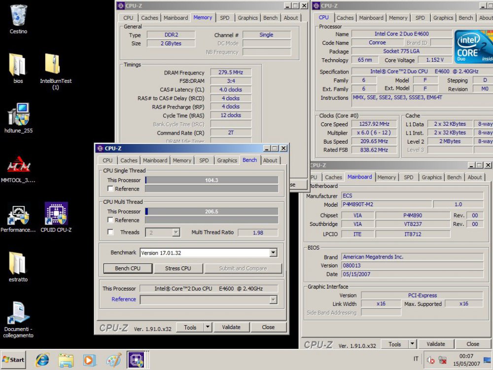Open the Benchmark version 17.01.32 dropdown
493x370 pixels.
pos(273,253)
